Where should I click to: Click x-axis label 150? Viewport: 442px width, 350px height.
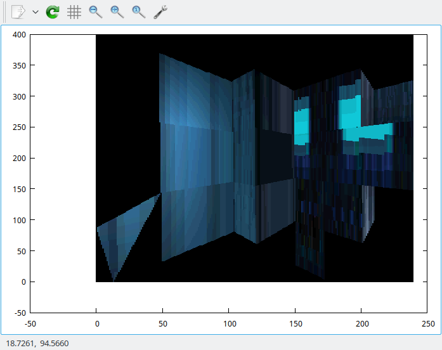[296, 324]
